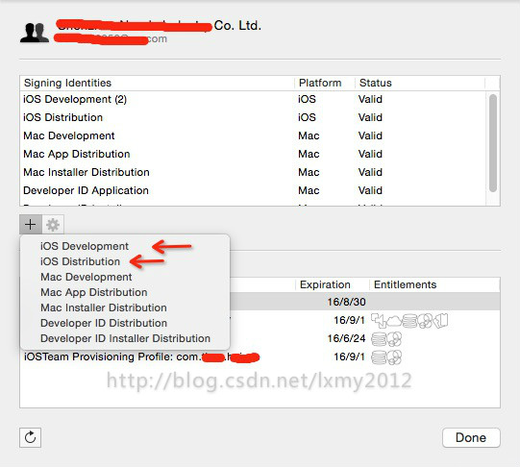Select iOS Development (2) signing identity row
This screenshot has width=520, height=467.
(x=253, y=99)
